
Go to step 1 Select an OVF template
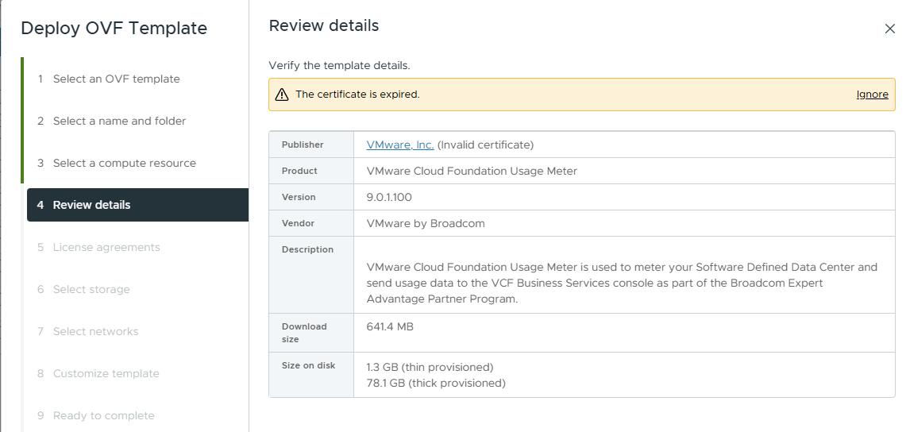coord(116,79)
